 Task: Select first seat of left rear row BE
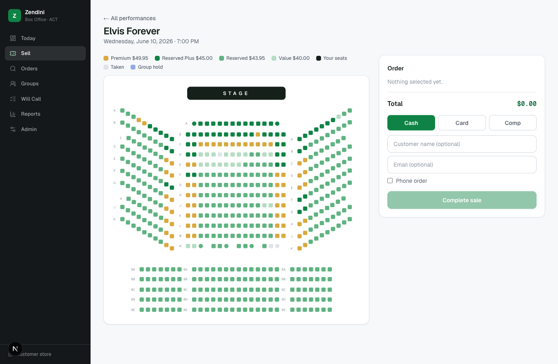[x=142, y=310]
